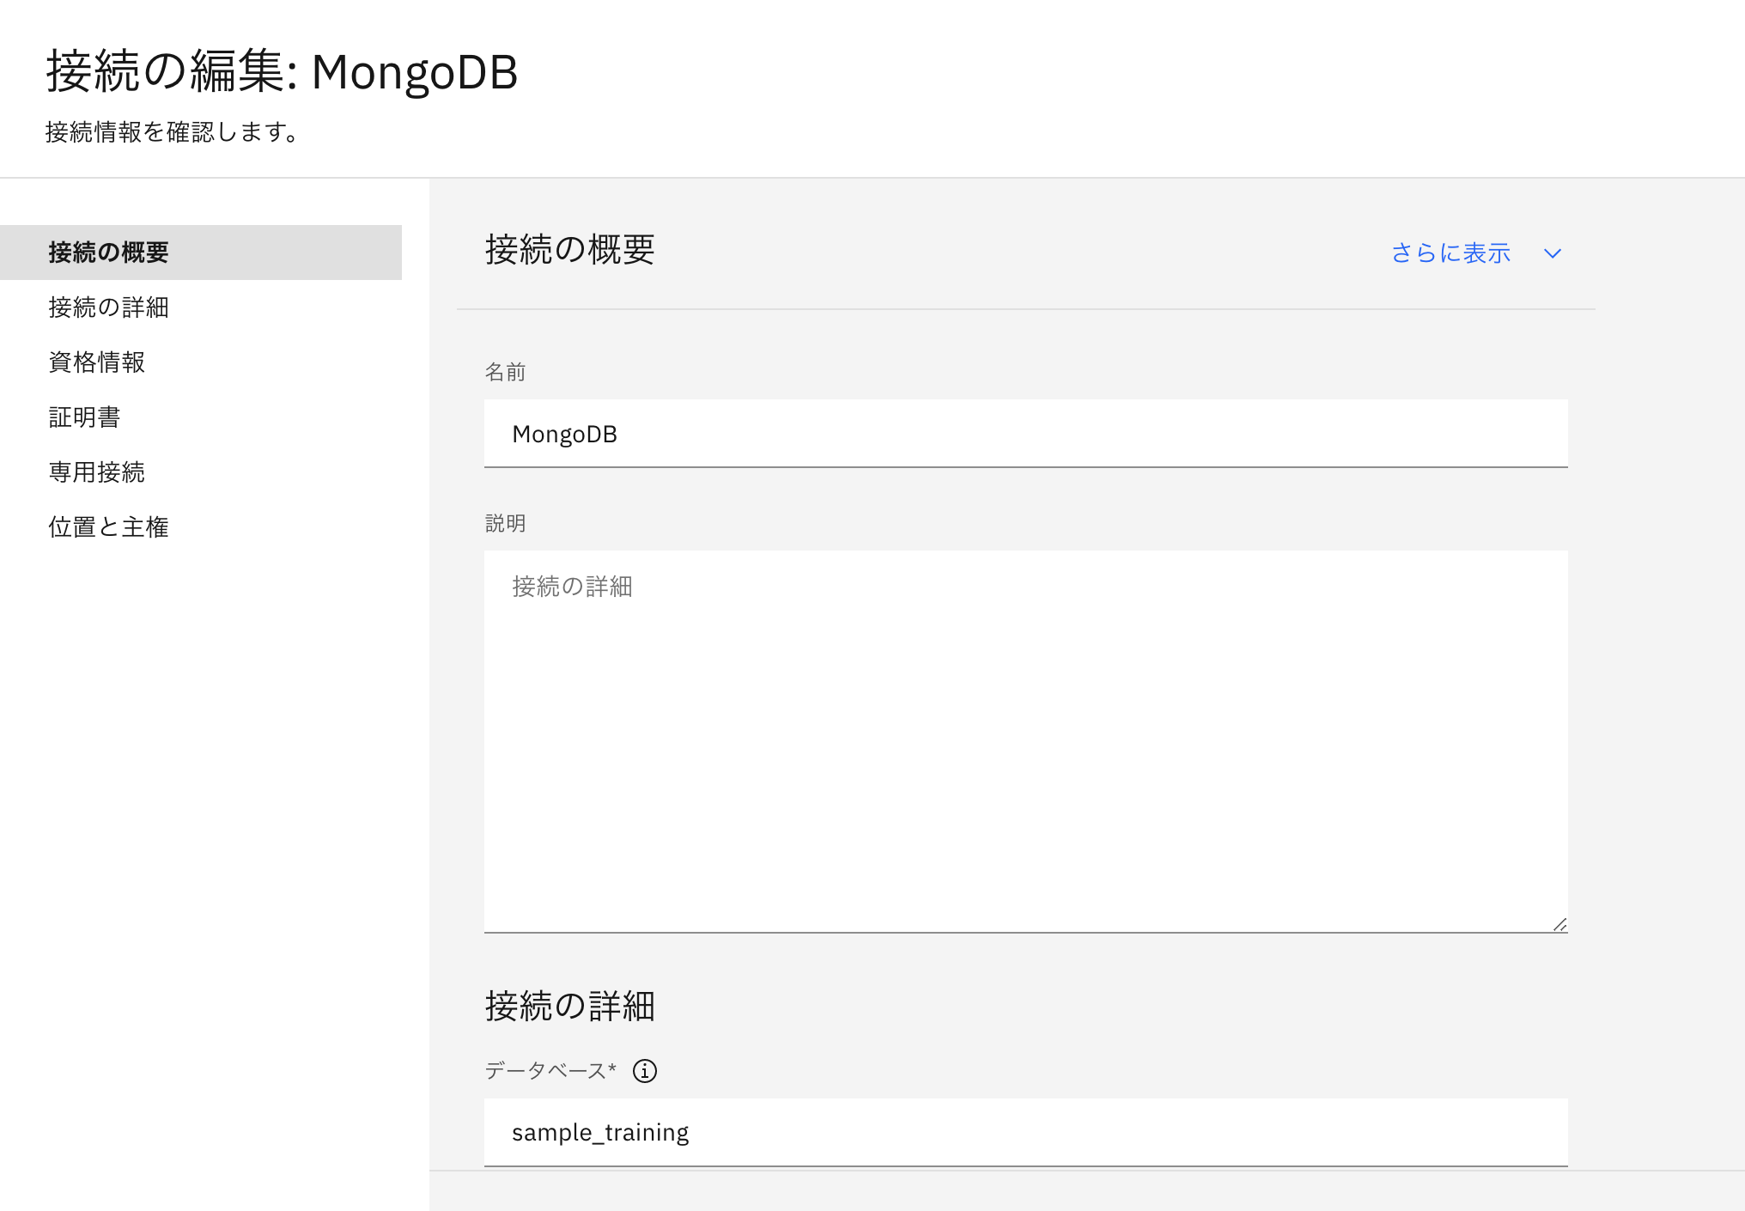Click the データベース* field label
This screenshot has width=1745, height=1211.
[x=550, y=1071]
